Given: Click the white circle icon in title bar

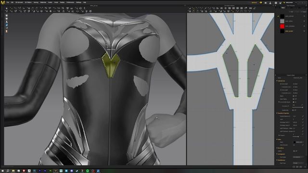Looking at the screenshot, I should point(276,3).
